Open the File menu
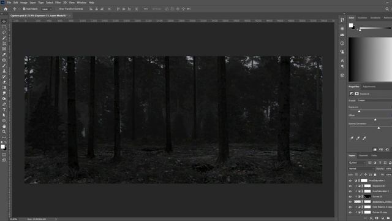The width and height of the screenshot is (392, 221). (9, 2)
